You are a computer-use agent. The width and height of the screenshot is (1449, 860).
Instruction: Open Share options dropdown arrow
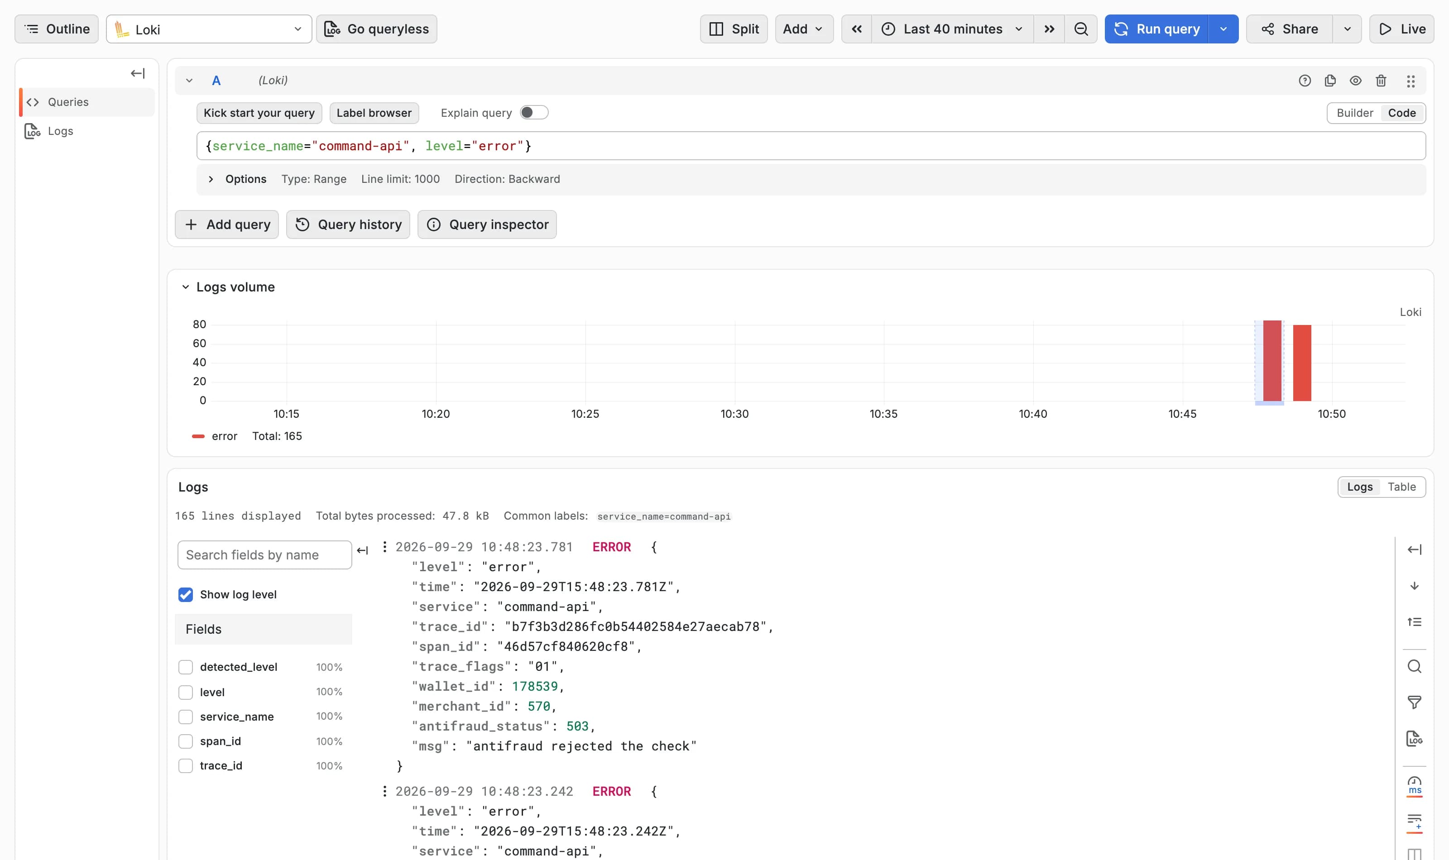[1348, 29]
